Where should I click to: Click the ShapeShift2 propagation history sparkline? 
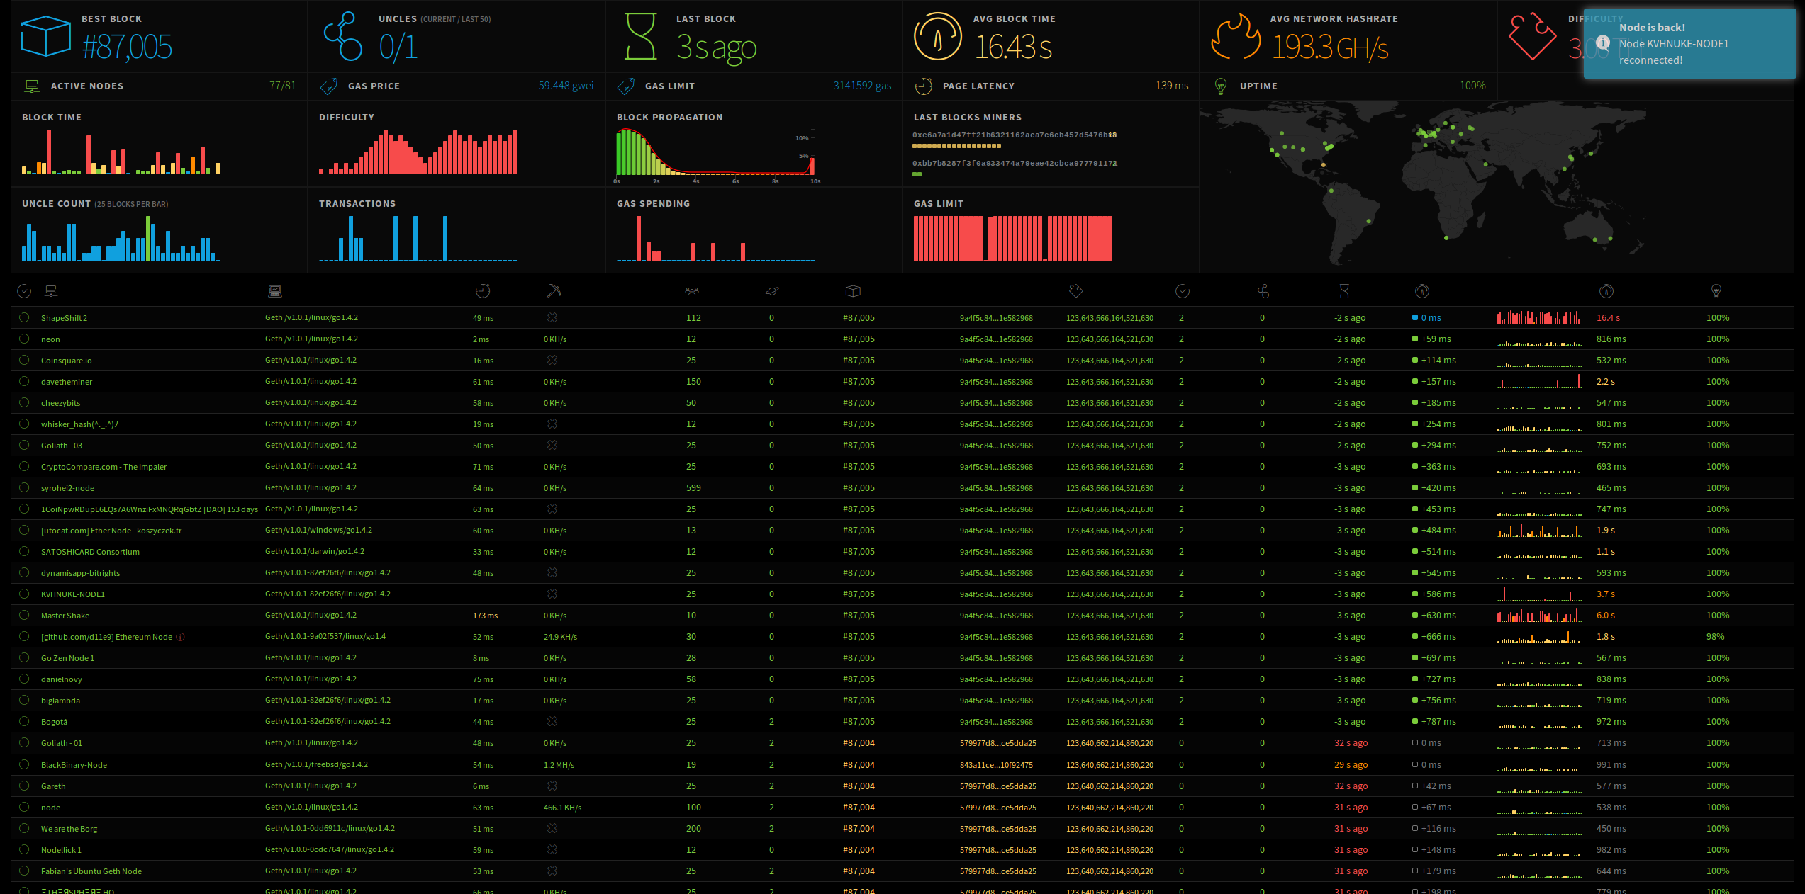click(1539, 317)
